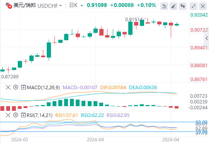Open the indicator line chart tool
Image resolution: width=209 pixels, height=144 pixels.
(164, 6)
